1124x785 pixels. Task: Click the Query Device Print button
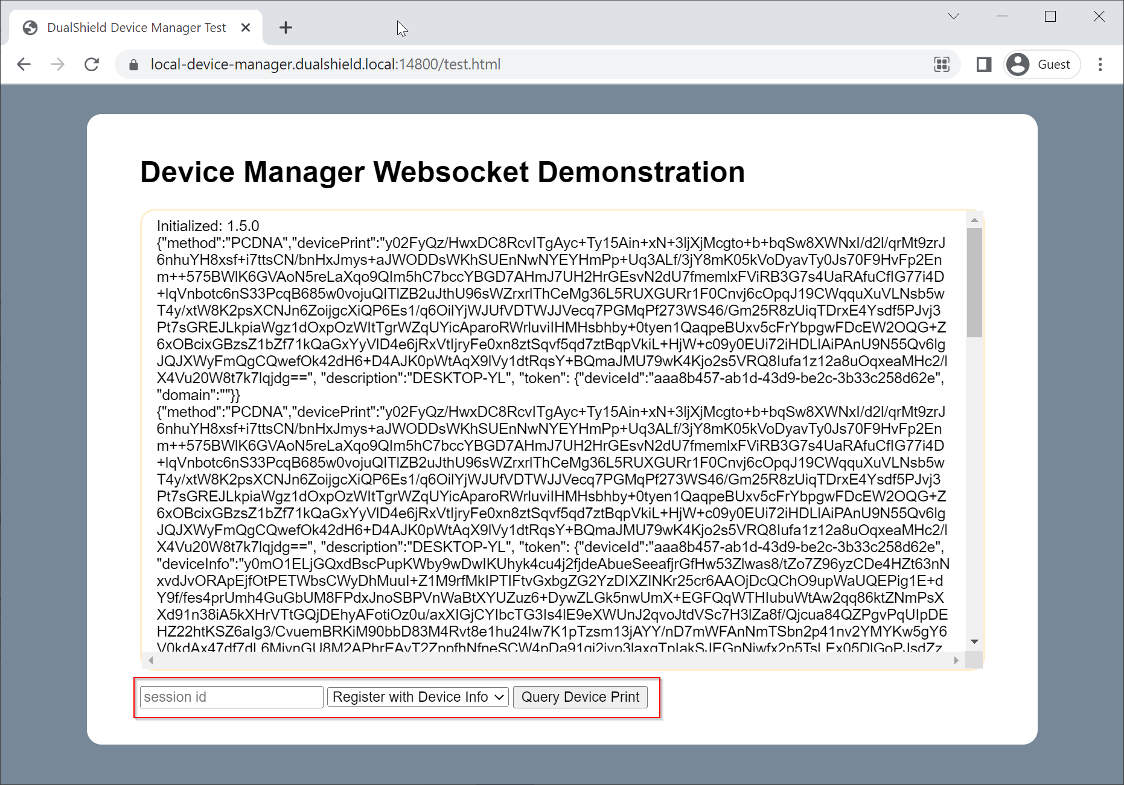point(580,697)
